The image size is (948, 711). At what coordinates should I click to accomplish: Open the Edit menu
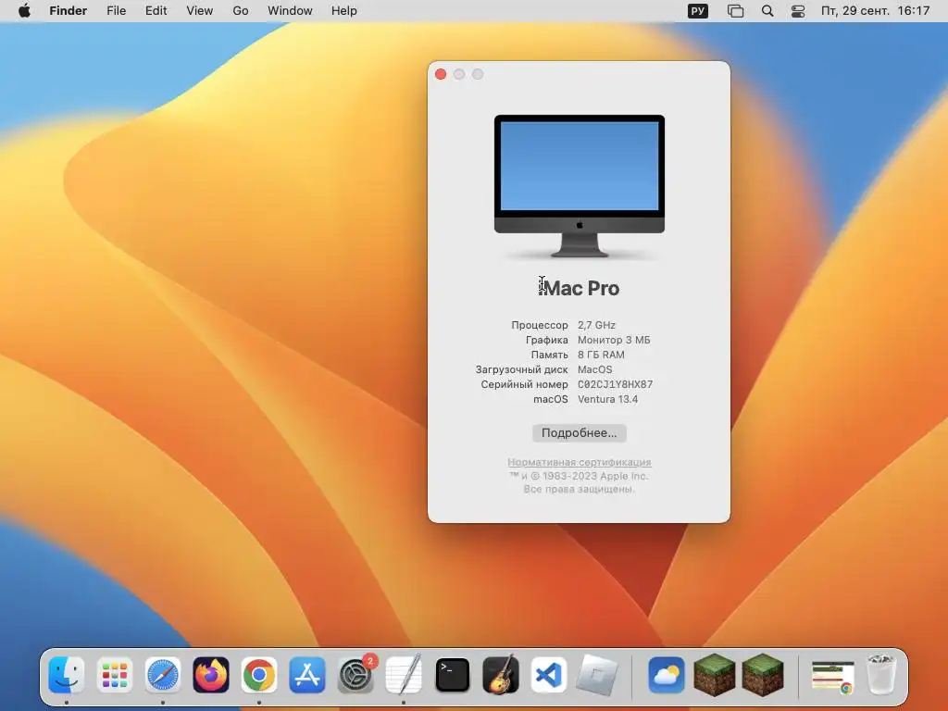pos(156,11)
